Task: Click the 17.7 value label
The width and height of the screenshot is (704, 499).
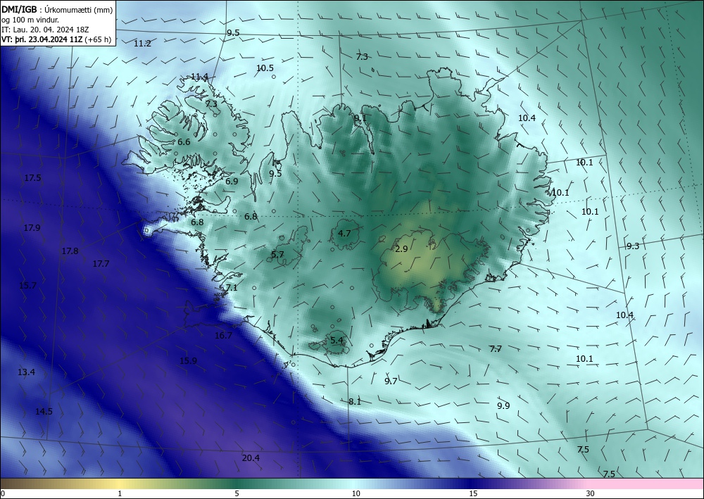Action: tap(101, 264)
